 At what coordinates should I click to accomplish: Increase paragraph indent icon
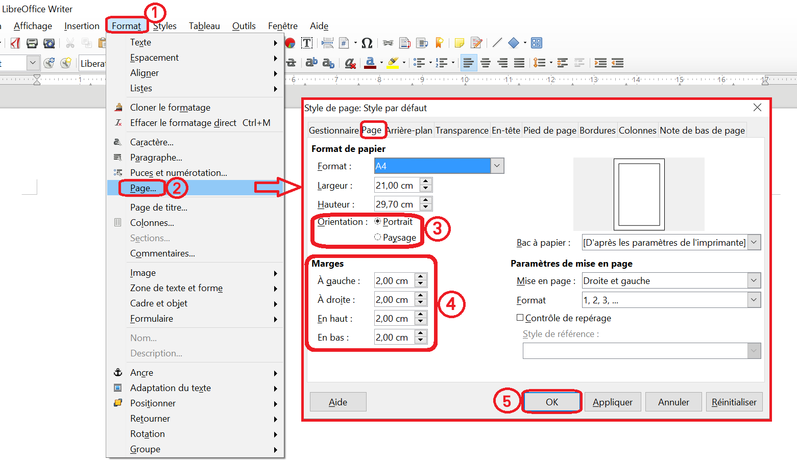click(600, 63)
